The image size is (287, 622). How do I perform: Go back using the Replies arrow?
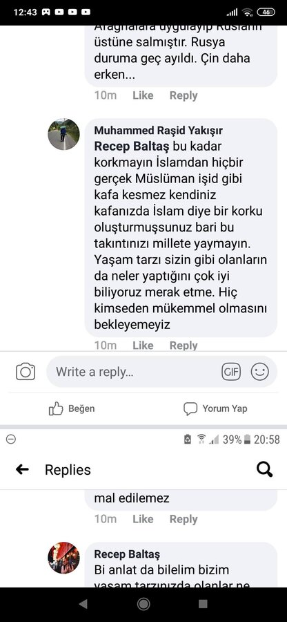pos(22,470)
